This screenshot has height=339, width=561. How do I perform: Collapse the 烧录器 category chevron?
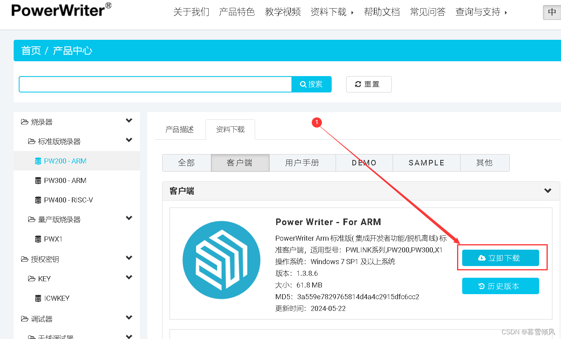[129, 121]
